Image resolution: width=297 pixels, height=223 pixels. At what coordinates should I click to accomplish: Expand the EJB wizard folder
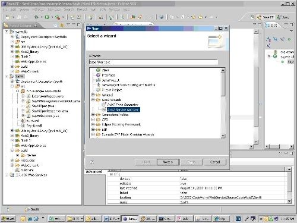[93, 130]
